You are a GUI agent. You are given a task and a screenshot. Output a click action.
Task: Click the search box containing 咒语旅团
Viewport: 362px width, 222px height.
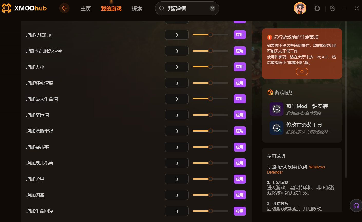187,8
